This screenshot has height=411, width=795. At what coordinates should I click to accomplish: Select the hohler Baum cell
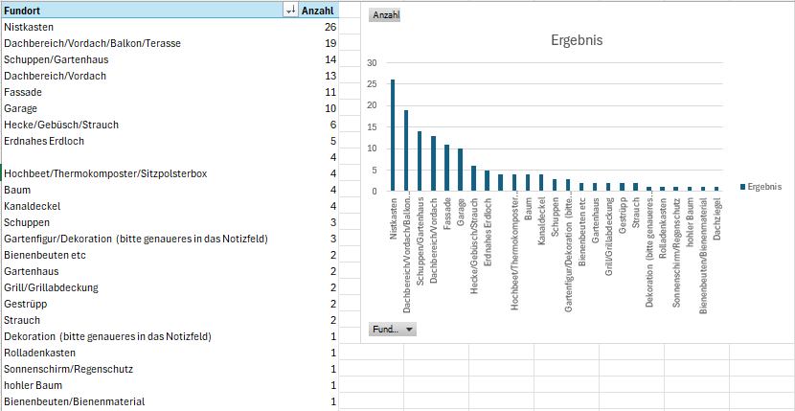pos(150,385)
